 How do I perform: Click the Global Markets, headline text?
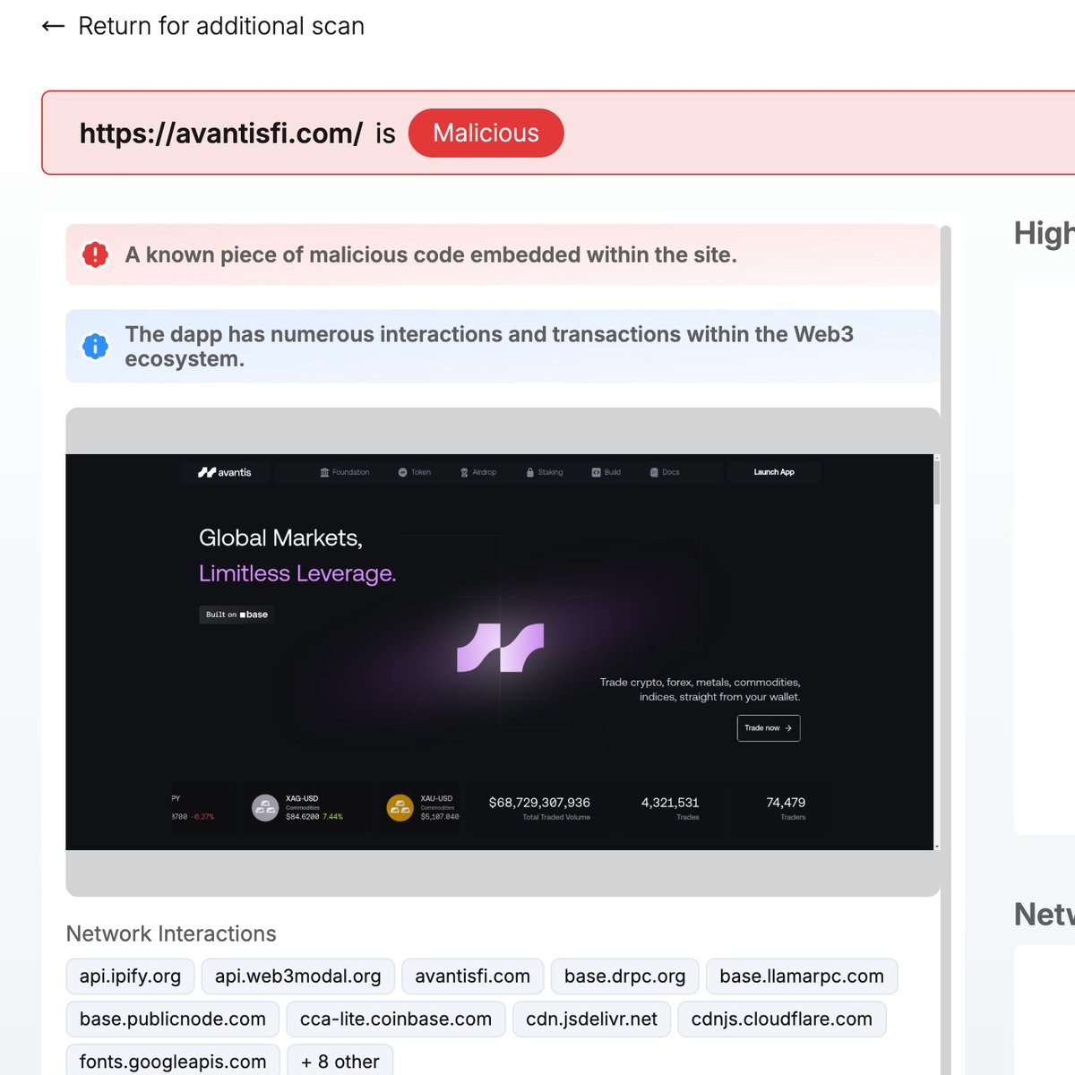click(280, 537)
